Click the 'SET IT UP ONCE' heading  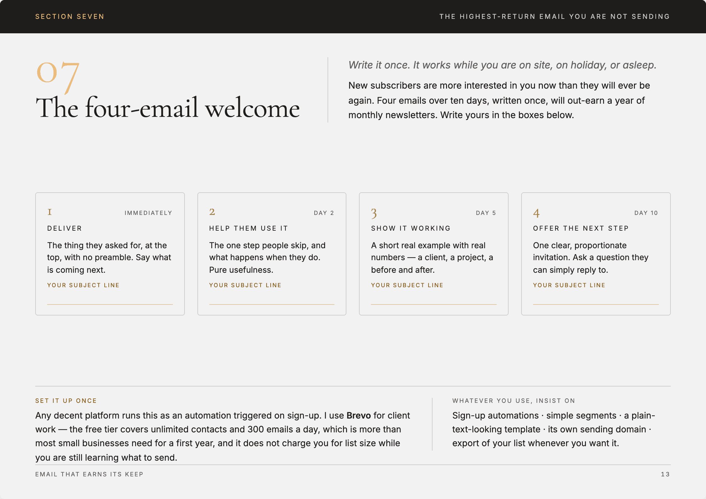click(x=66, y=401)
